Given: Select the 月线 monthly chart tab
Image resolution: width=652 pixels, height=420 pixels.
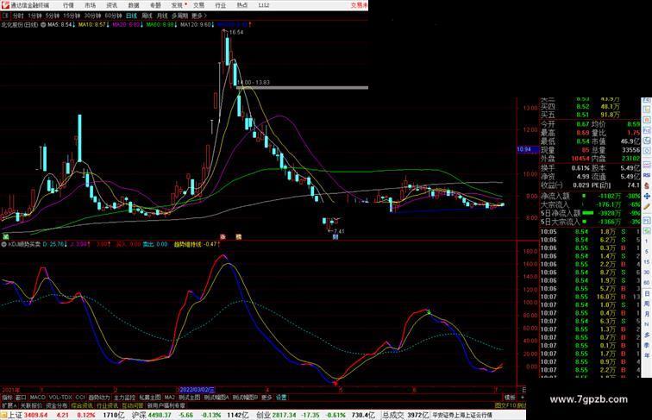Looking at the screenshot, I should pyautogui.click(x=162, y=16).
